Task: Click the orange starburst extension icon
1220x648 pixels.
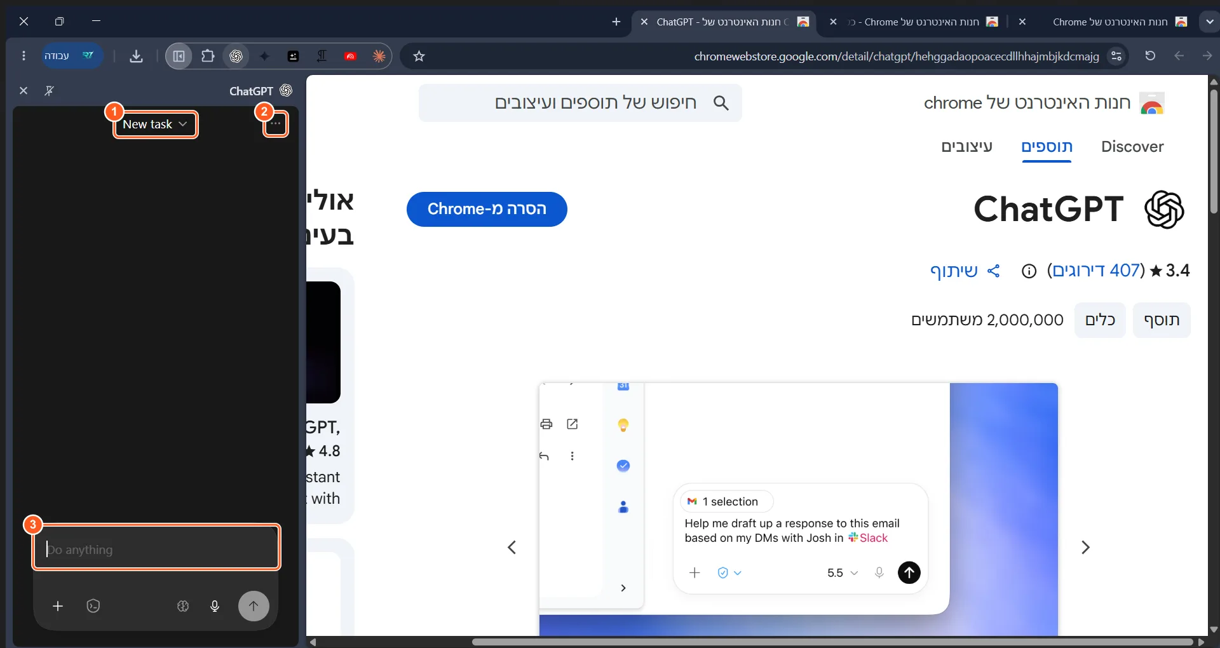Action: pyautogui.click(x=379, y=57)
